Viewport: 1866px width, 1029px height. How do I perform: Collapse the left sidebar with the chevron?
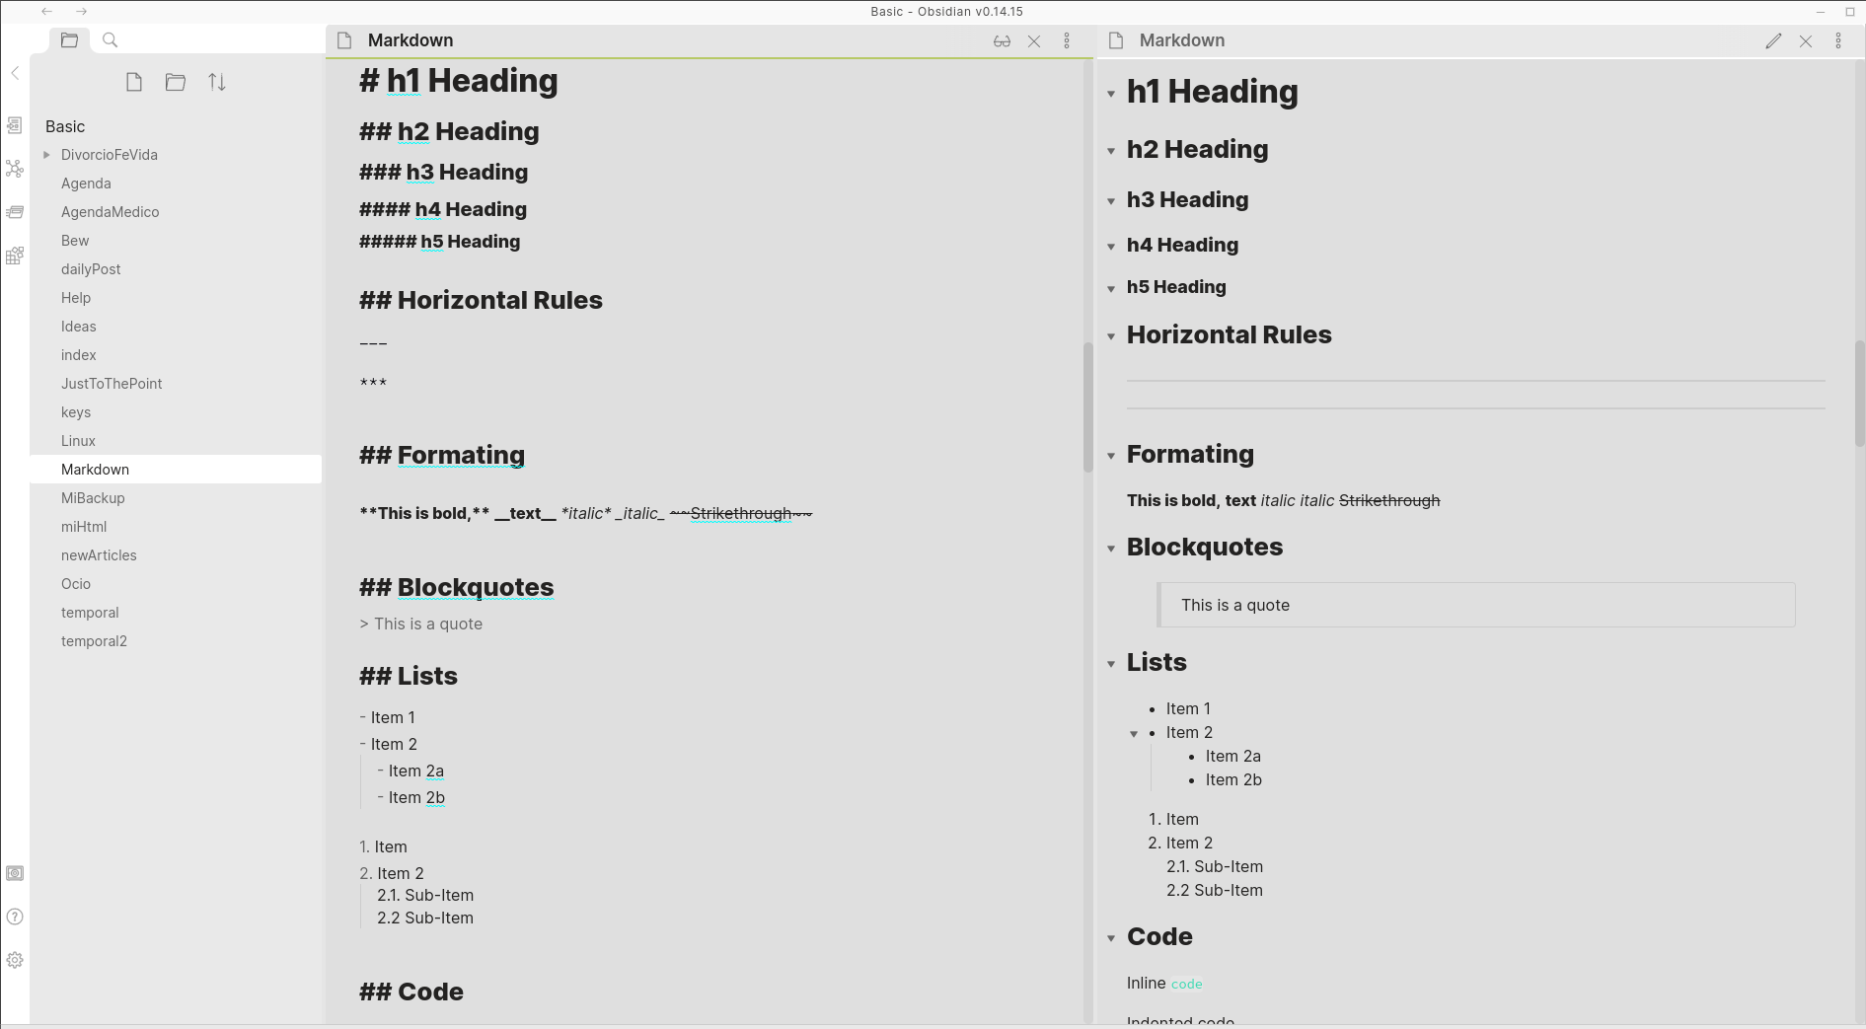tap(15, 73)
